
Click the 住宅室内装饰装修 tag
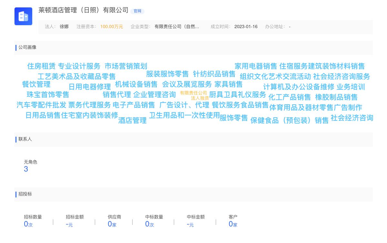(x=89, y=115)
